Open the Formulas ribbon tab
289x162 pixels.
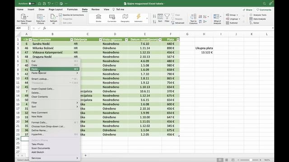tap(72, 9)
